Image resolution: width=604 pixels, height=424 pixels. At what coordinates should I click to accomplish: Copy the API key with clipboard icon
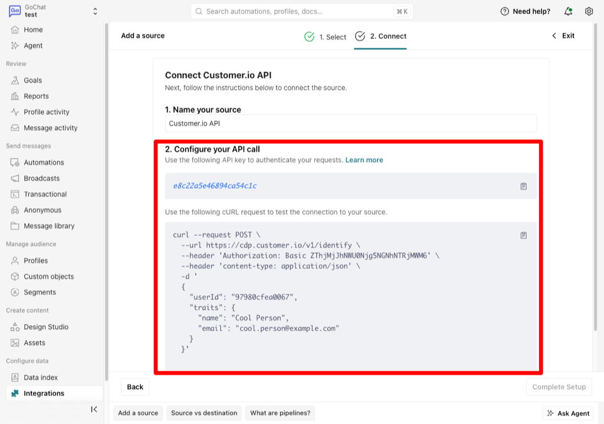tap(524, 186)
